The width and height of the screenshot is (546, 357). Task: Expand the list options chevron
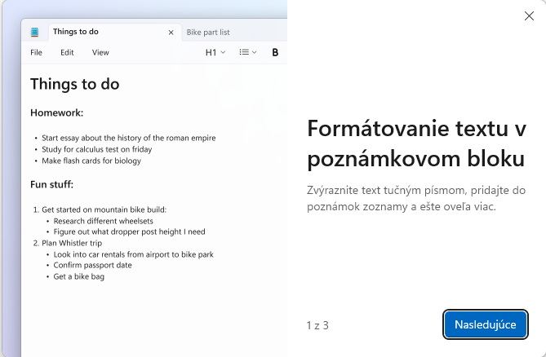tap(254, 52)
